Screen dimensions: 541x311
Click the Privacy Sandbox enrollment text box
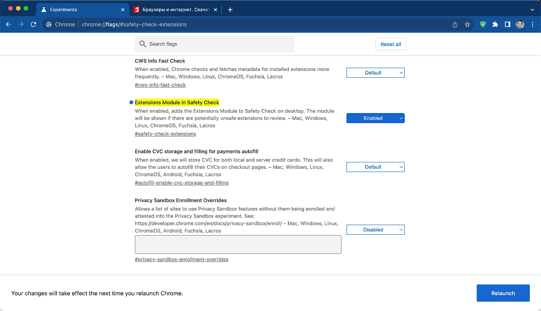click(238, 244)
